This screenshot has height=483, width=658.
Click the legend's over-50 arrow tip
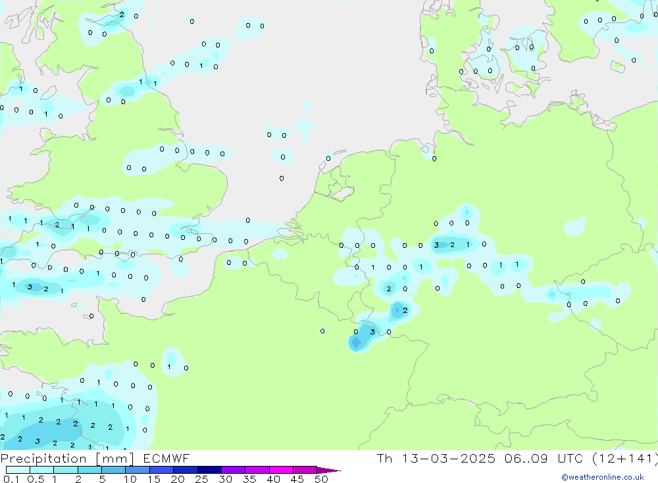point(329,470)
